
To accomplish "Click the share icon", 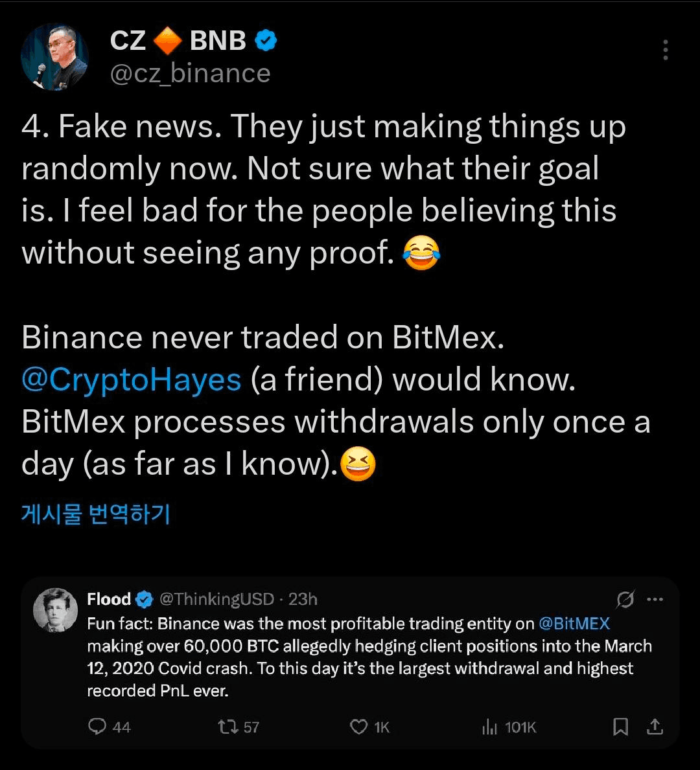I will 655,727.
